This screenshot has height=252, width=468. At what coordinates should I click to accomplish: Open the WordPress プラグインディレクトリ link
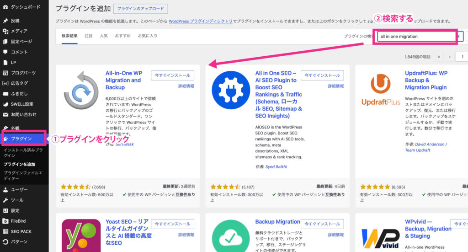(201, 21)
